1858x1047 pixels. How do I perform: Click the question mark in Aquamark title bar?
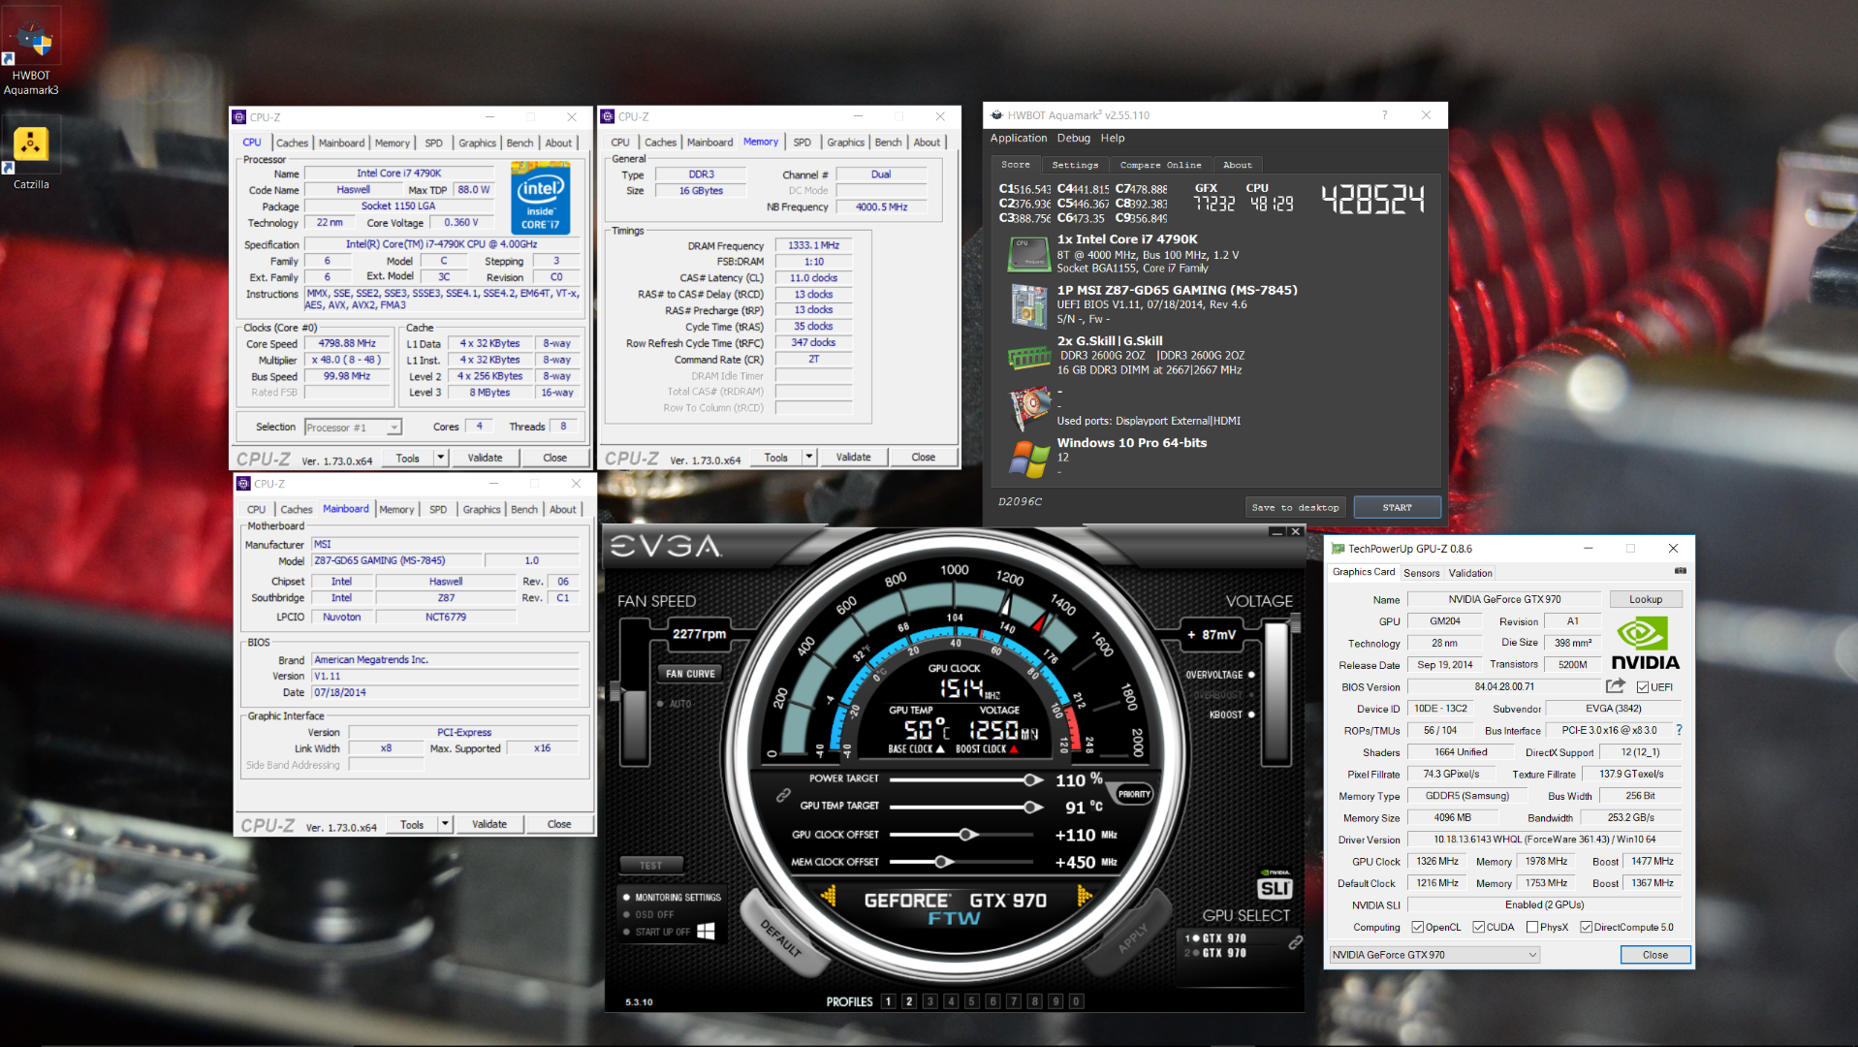[1384, 114]
